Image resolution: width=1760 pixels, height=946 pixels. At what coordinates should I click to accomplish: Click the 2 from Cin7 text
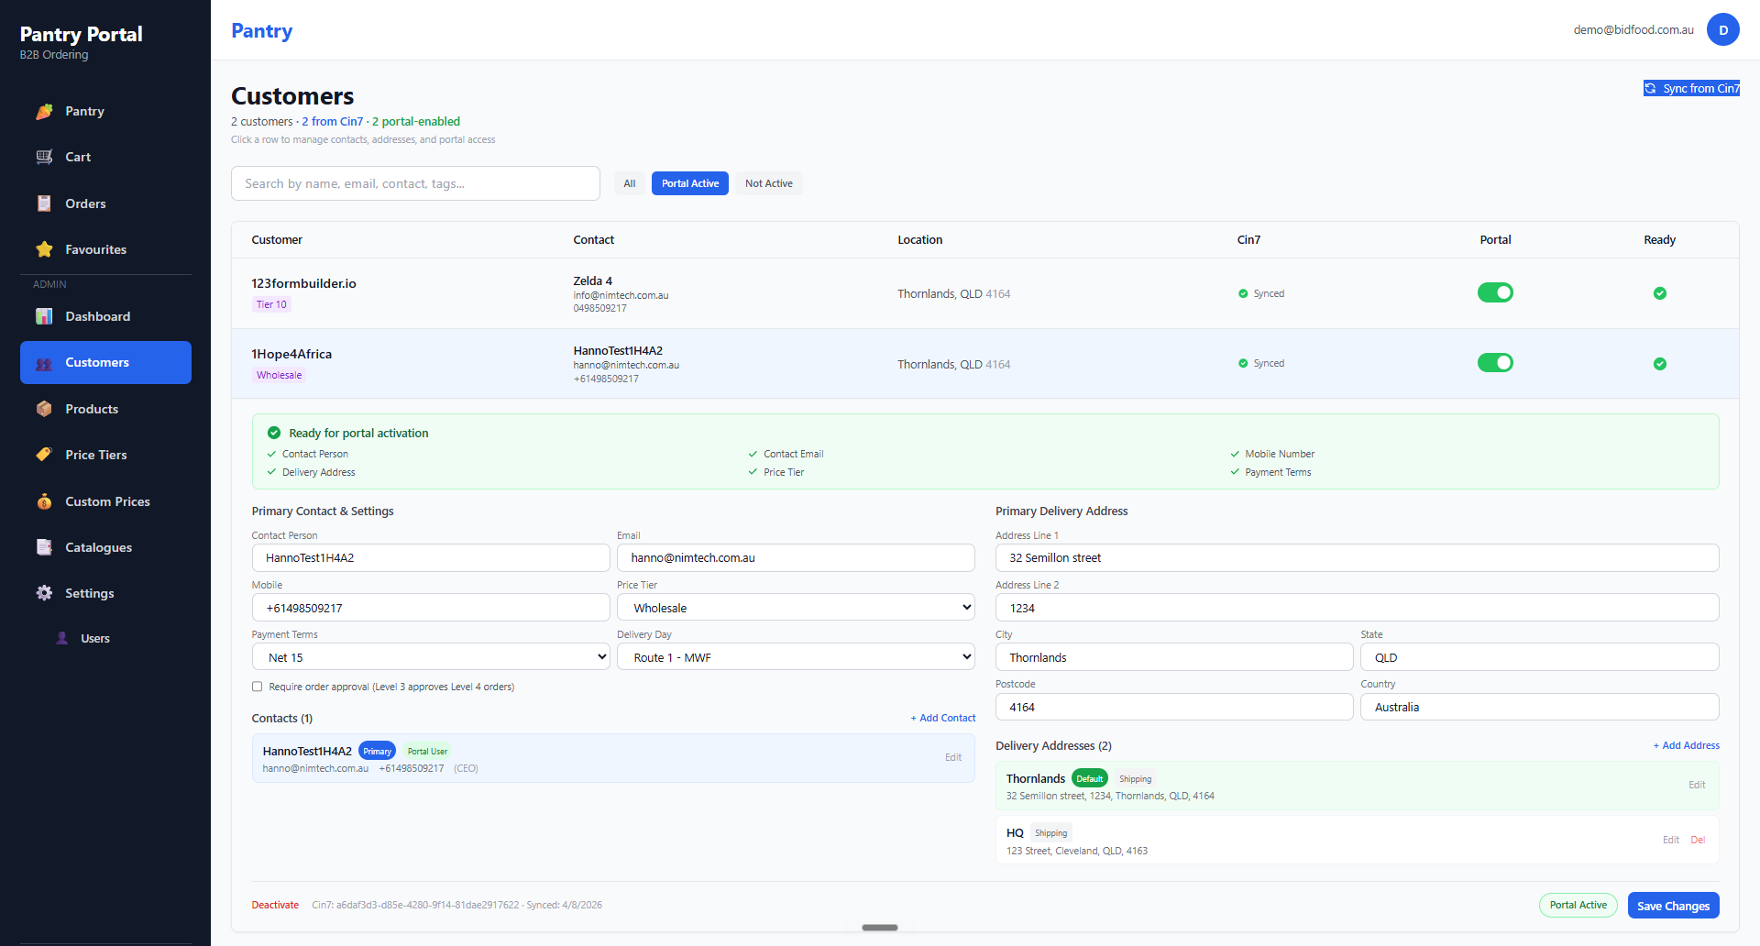coord(333,121)
